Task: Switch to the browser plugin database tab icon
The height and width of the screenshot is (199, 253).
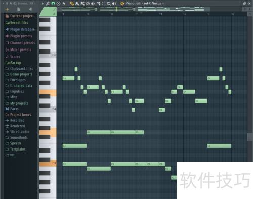Action: point(30,9)
